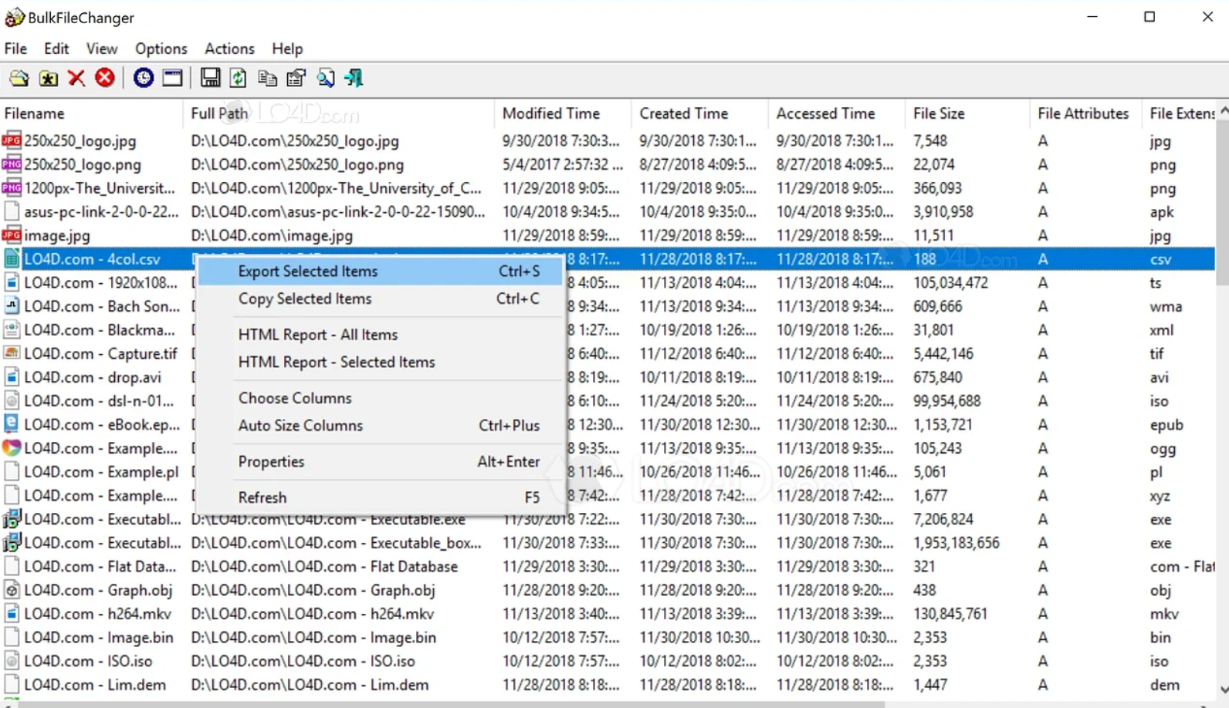Open Change Time / Attributes clock icon

[x=144, y=78]
